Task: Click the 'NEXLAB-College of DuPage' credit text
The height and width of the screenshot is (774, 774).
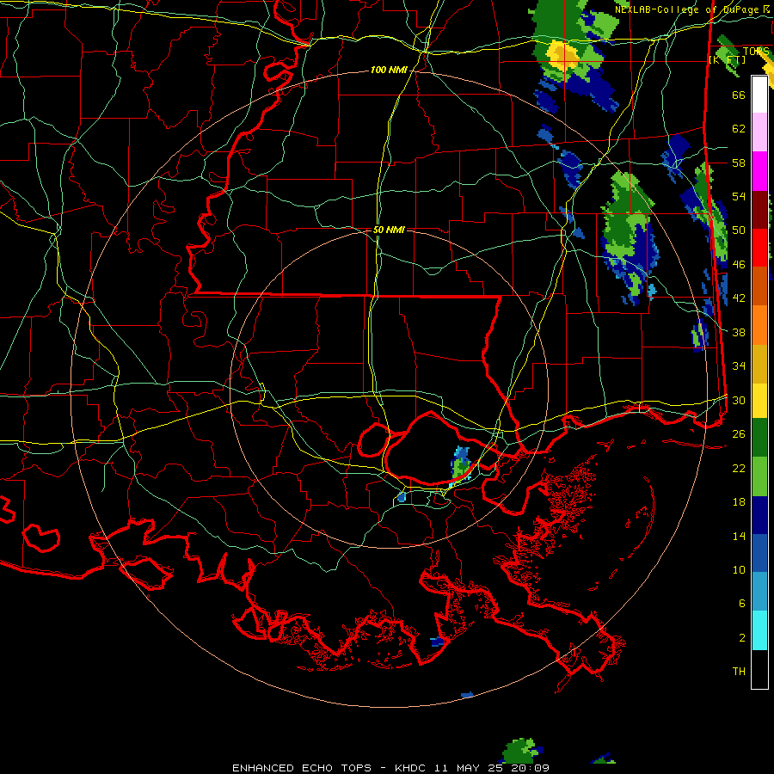Action: tap(686, 9)
